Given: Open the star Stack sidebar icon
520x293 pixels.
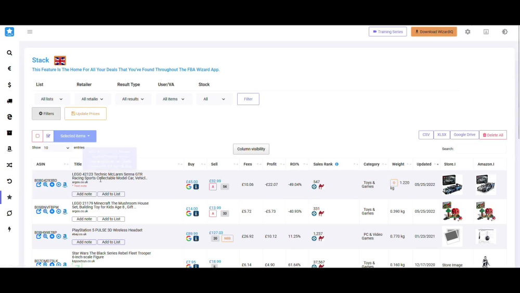Looking at the screenshot, I should pyautogui.click(x=9, y=197).
